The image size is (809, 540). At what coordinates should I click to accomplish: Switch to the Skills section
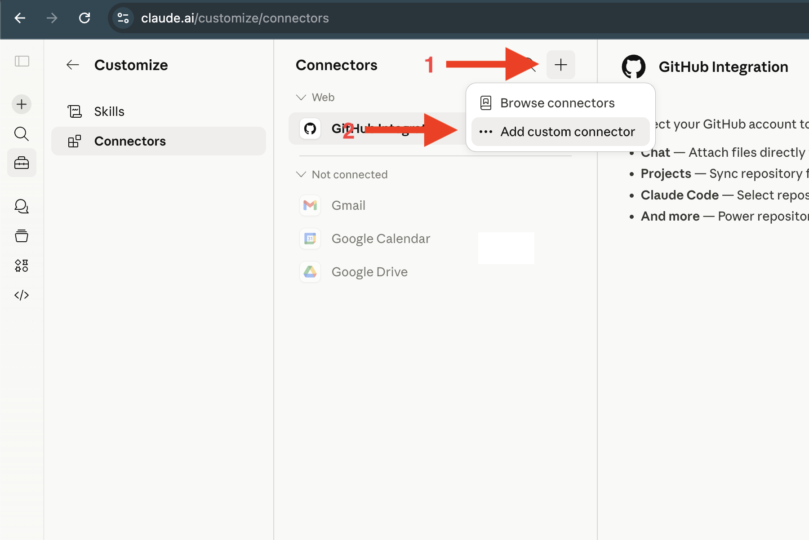pos(109,111)
